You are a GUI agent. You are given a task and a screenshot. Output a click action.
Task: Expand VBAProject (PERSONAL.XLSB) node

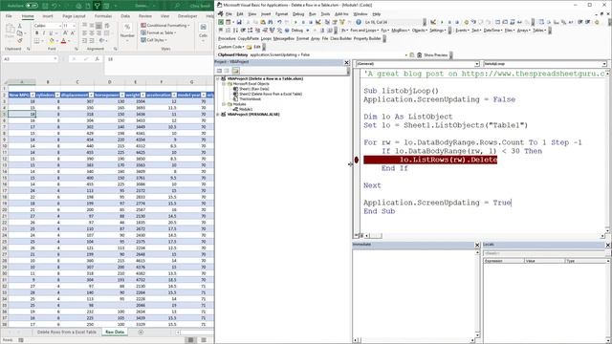218,115
